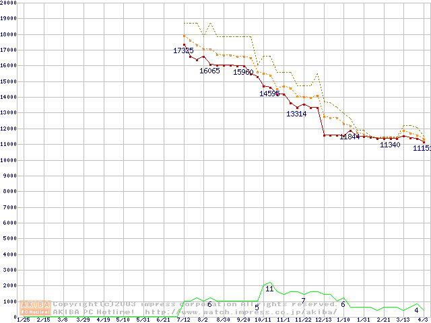The width and height of the screenshot is (431, 323).
Task: Click the 10000 value on y-axis
Action: coord(9,160)
